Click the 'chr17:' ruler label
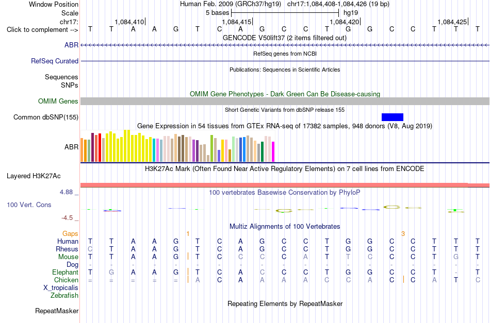The height and width of the screenshot is (323, 490). tap(69, 22)
